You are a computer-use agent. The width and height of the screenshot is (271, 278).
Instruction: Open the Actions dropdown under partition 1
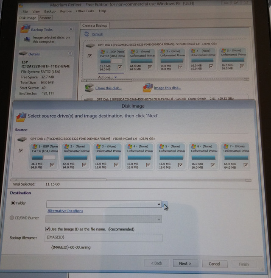pos(107,77)
